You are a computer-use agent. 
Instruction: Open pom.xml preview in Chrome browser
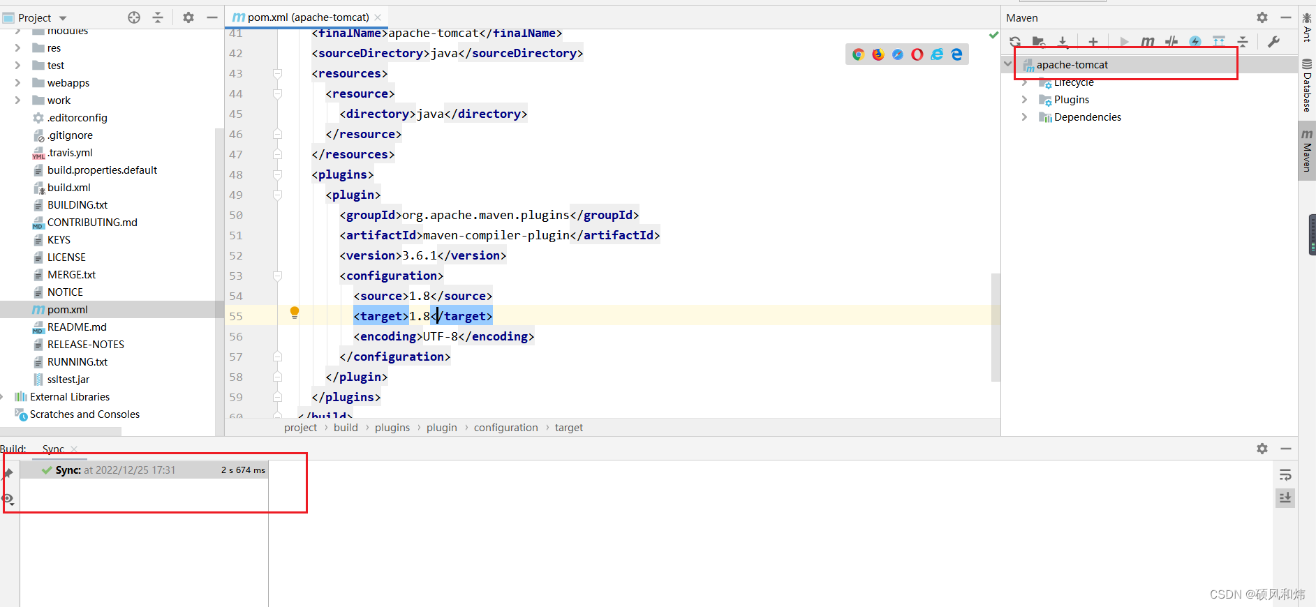pyautogui.click(x=859, y=54)
